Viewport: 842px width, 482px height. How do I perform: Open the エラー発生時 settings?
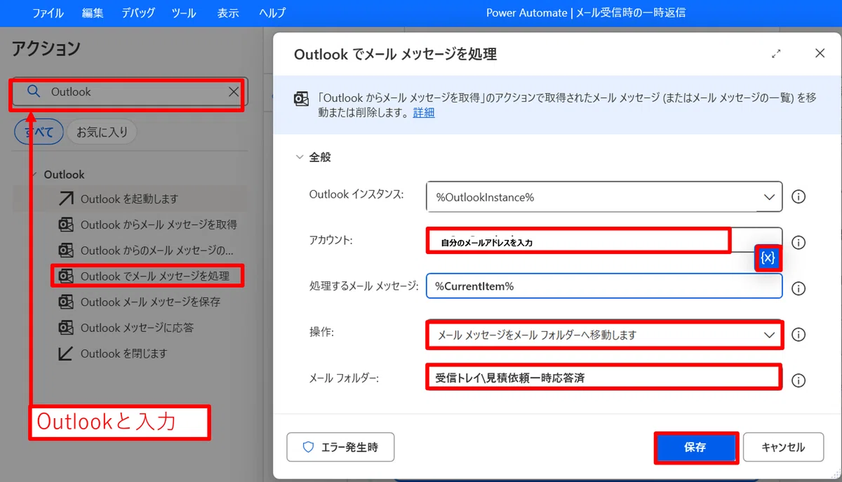point(340,447)
